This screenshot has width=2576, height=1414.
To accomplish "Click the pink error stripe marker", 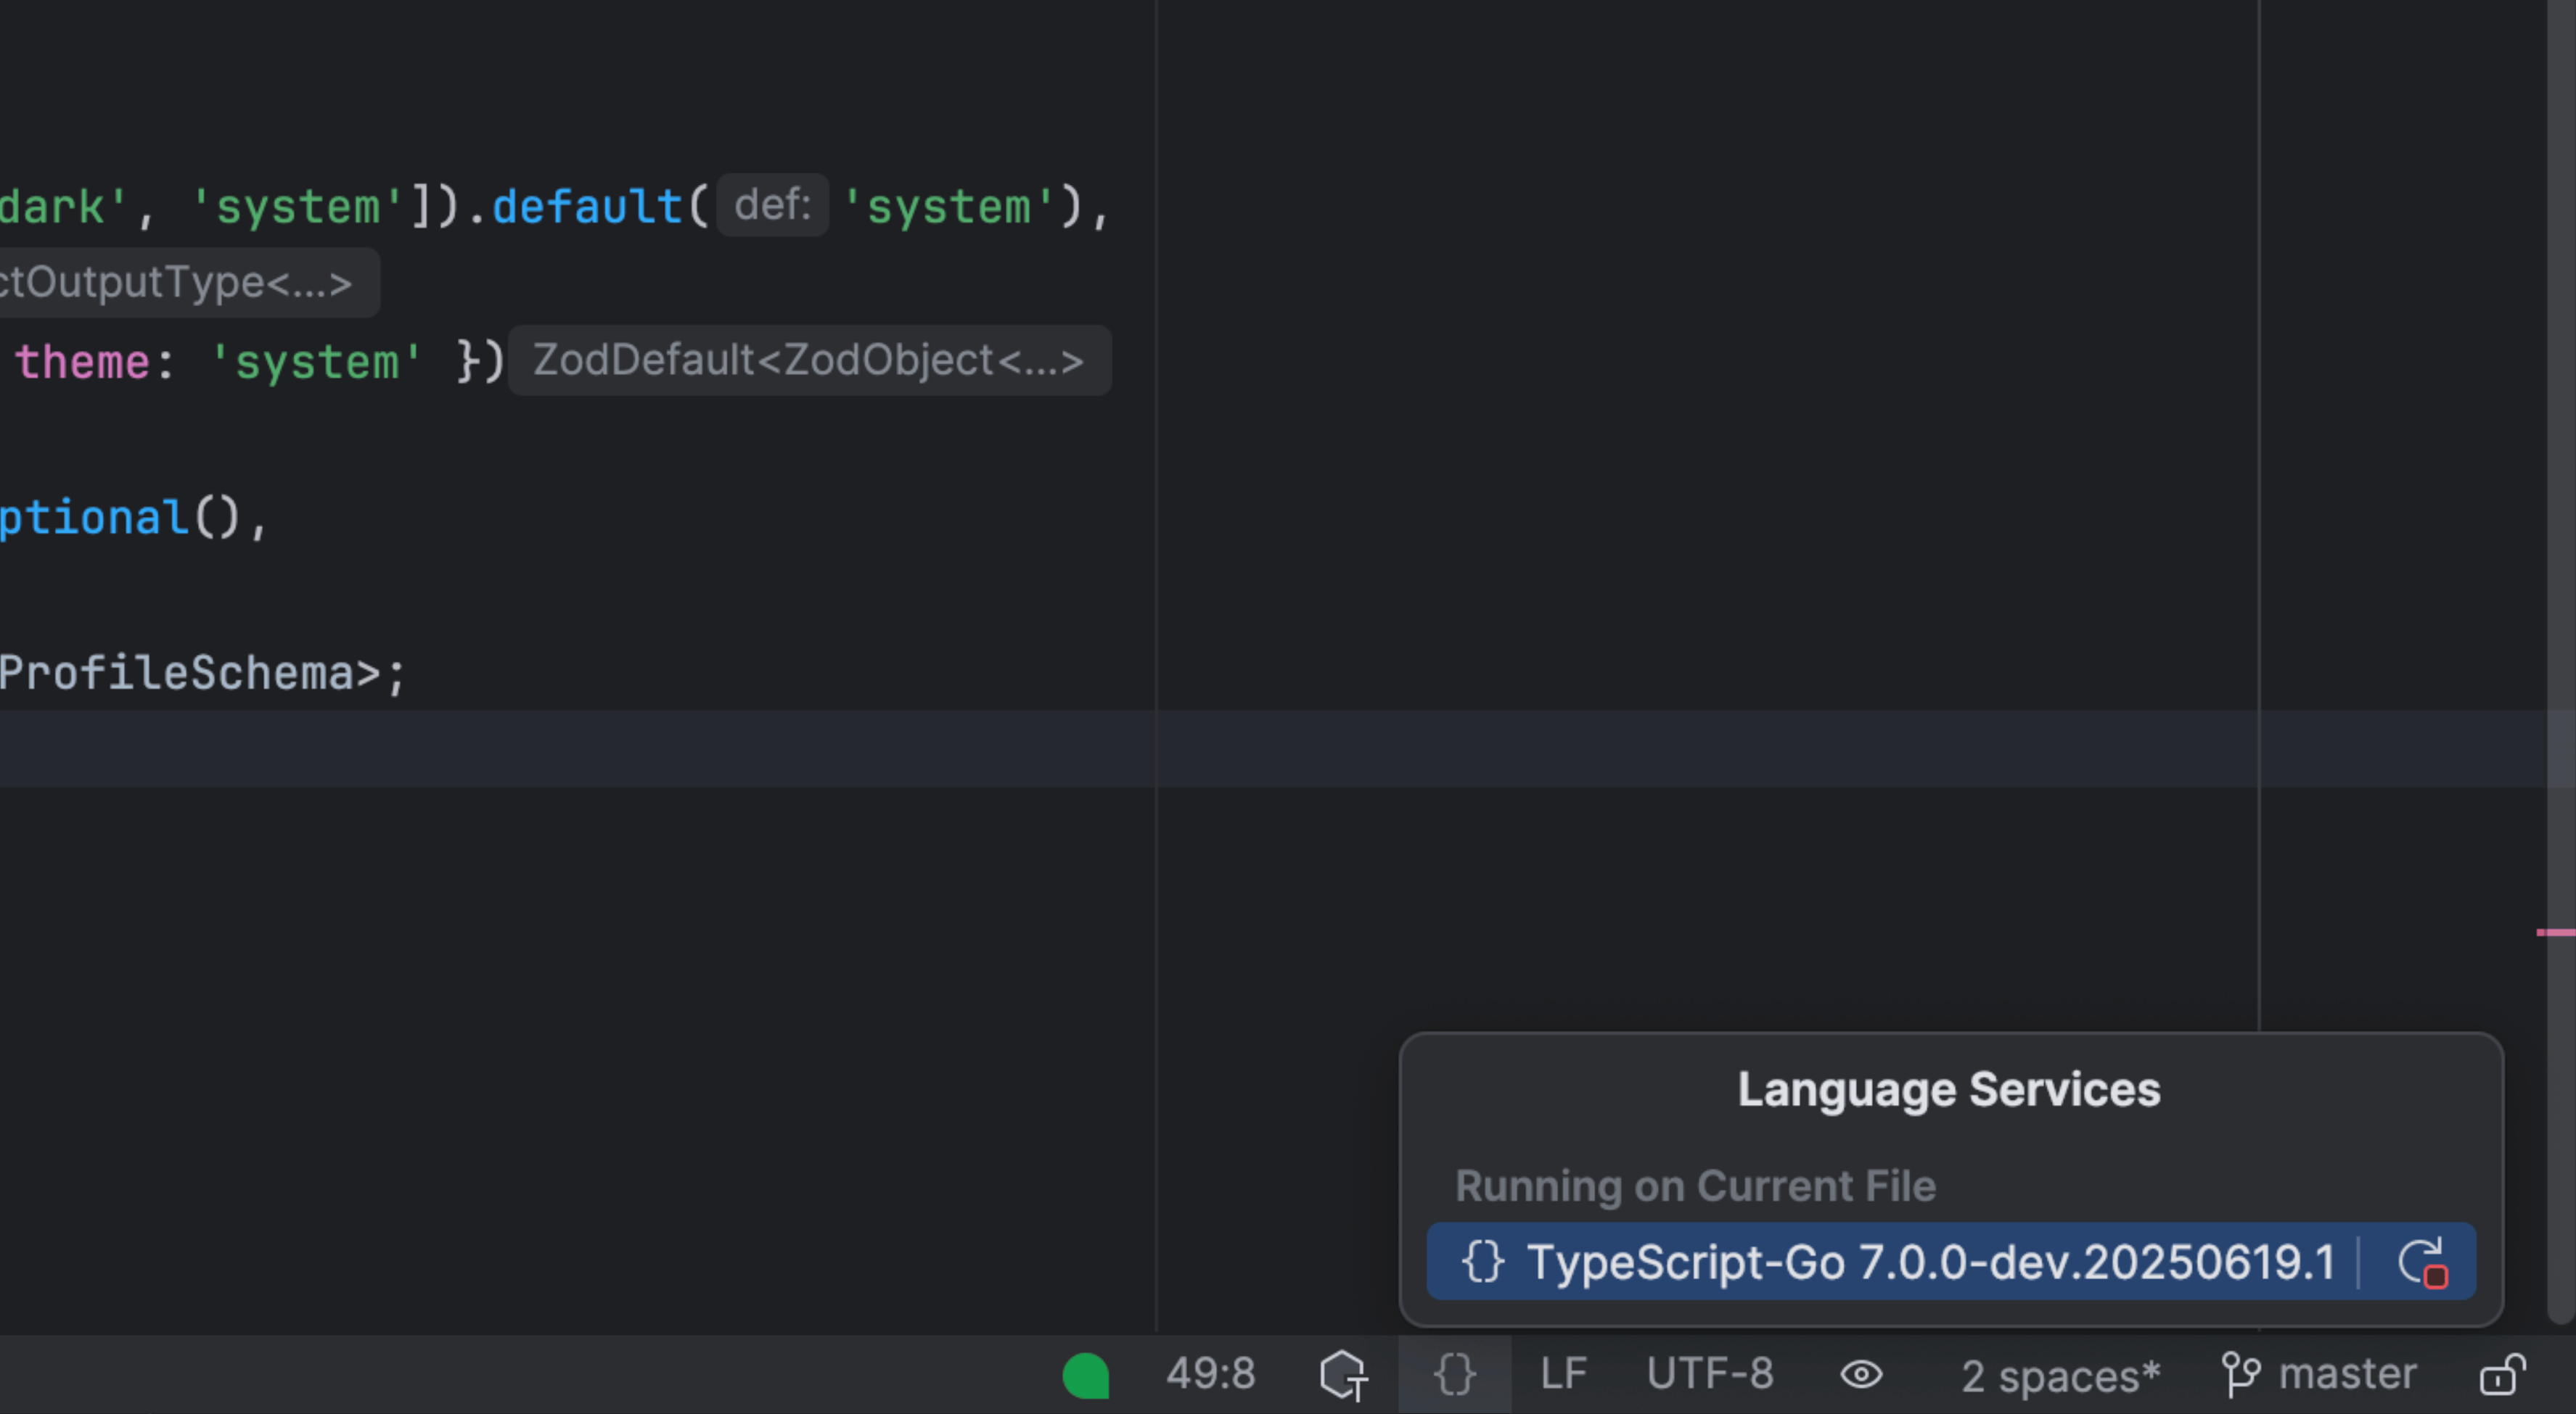I will tap(2555, 933).
